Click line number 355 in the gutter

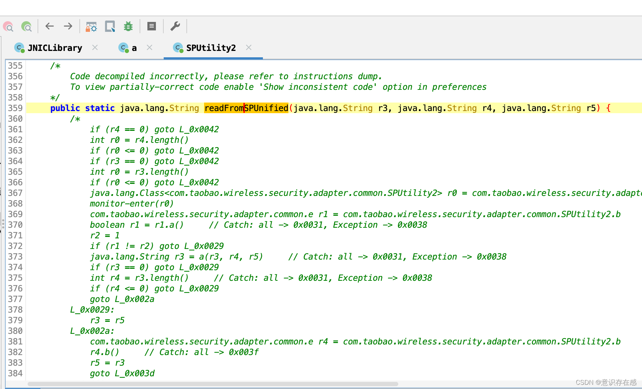[15, 66]
